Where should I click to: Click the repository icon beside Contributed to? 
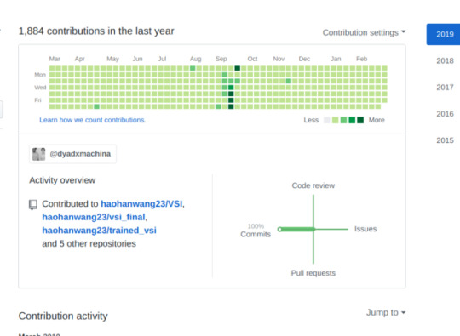click(33, 204)
